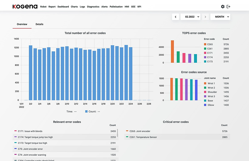This screenshot has width=249, height=161.
Task: Click the Elbow blue legend swatch
Action: 205,105
